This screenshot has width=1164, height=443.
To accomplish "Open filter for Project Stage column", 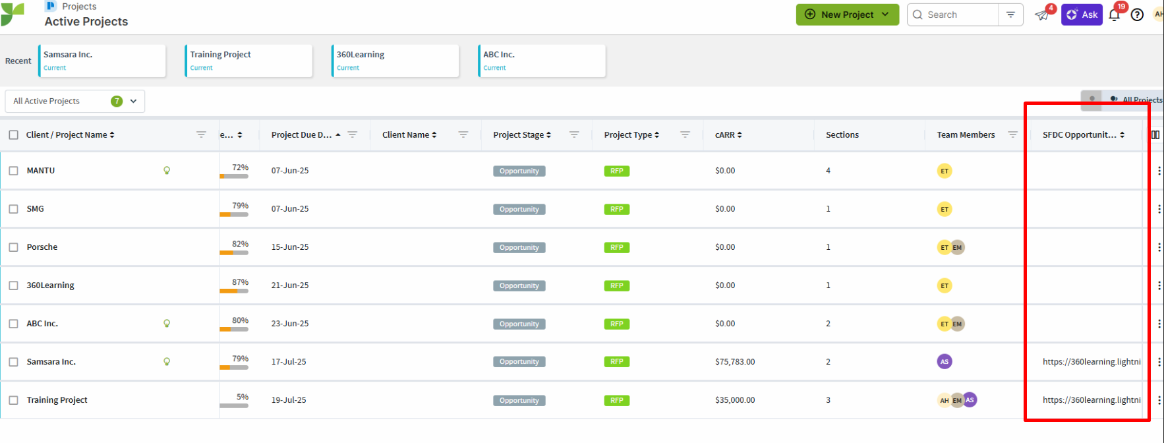I will click(574, 134).
